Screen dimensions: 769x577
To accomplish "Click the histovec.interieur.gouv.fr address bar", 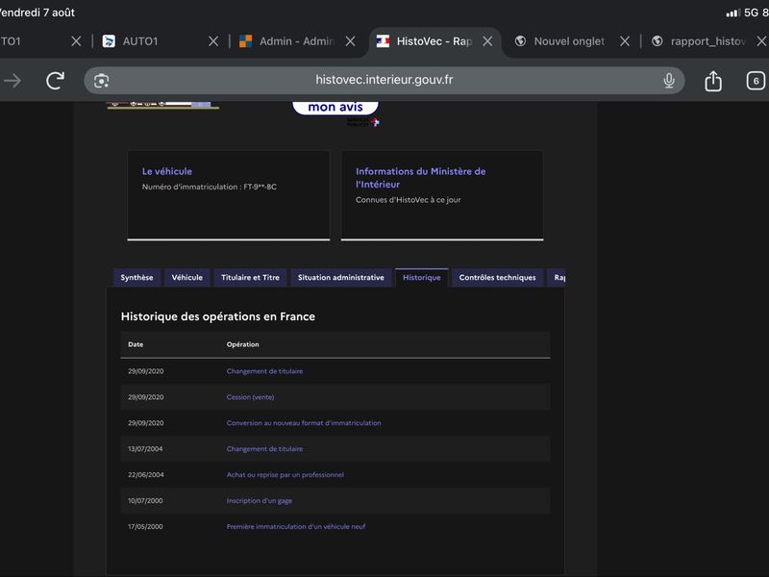I will pyautogui.click(x=384, y=80).
